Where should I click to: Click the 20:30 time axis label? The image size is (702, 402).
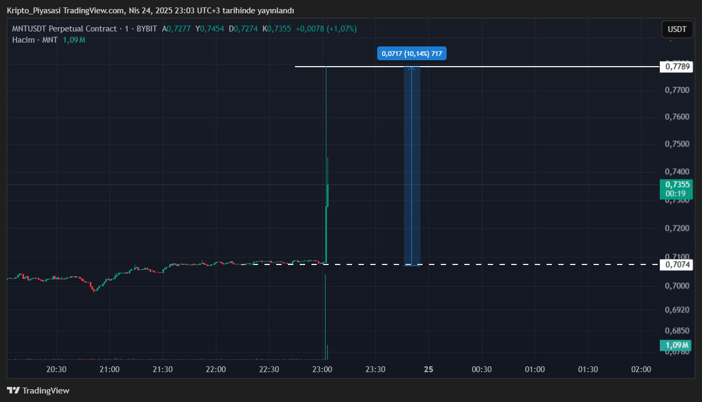click(56, 369)
